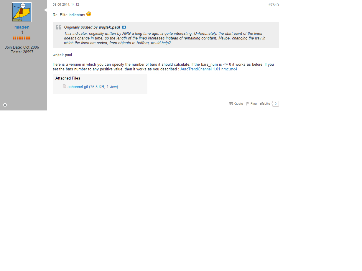362x271 pixels.
Task: Open wojtek.paul name in the quote header
Action: point(109,27)
